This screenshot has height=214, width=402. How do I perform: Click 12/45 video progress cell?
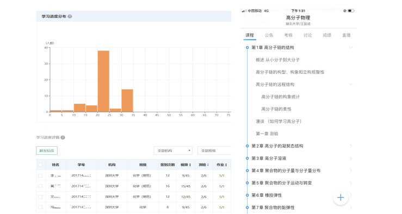pyautogui.click(x=185, y=197)
